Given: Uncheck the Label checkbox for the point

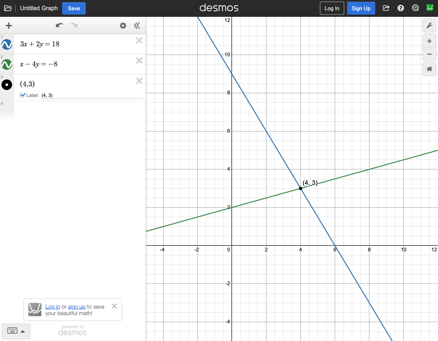Looking at the screenshot, I should 23,95.
